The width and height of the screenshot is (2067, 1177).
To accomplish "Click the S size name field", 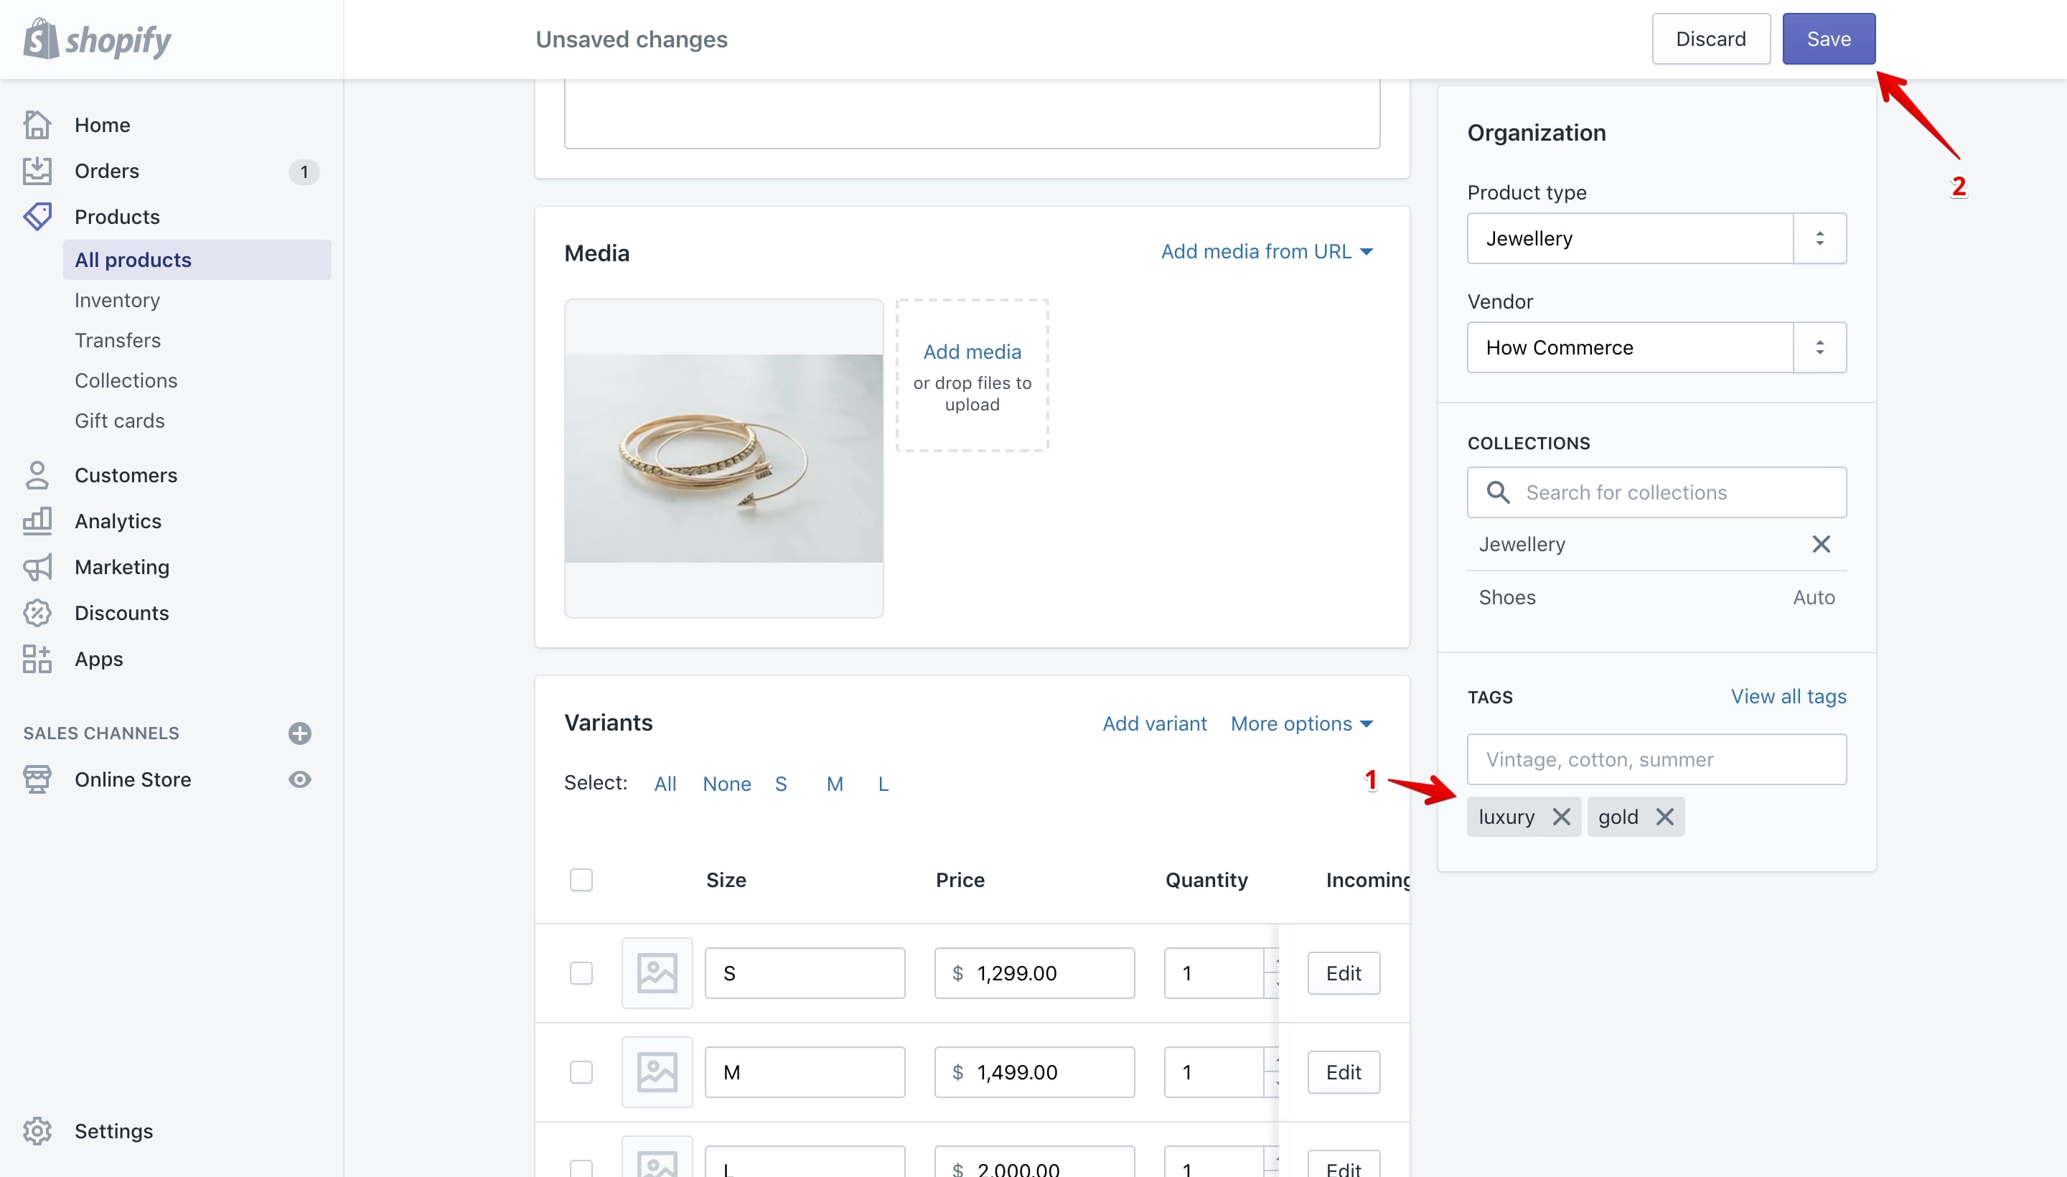I will [x=805, y=973].
